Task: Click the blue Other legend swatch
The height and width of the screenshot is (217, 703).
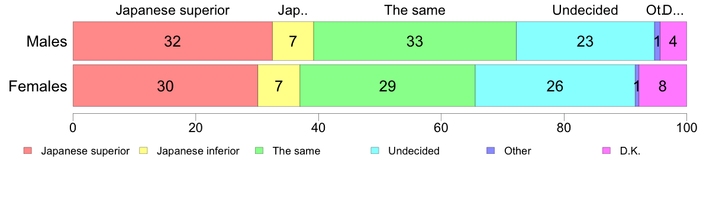Action: [491, 151]
